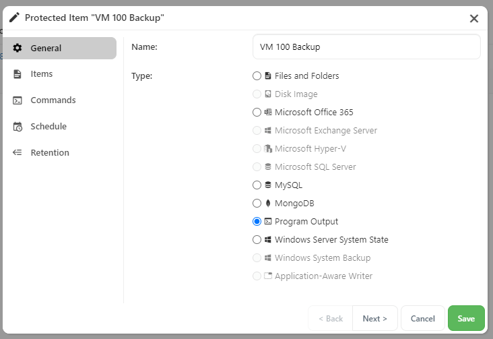
Task: Choose the Microsoft Office 365 radio option
Action: tap(257, 112)
